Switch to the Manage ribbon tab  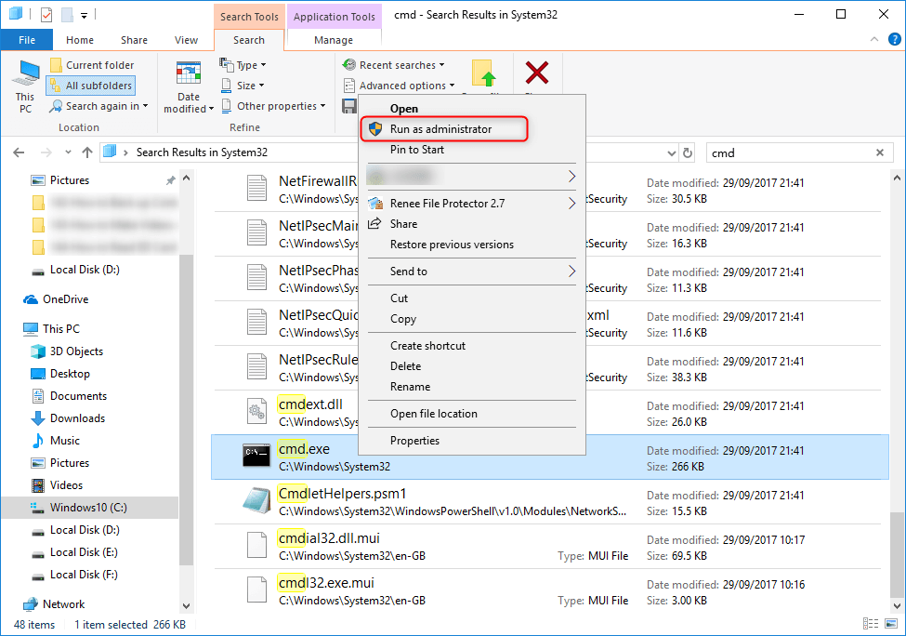coord(334,40)
